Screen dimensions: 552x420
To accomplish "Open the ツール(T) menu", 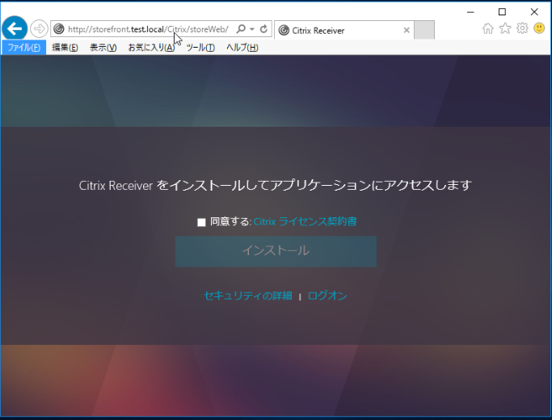I will 200,47.
